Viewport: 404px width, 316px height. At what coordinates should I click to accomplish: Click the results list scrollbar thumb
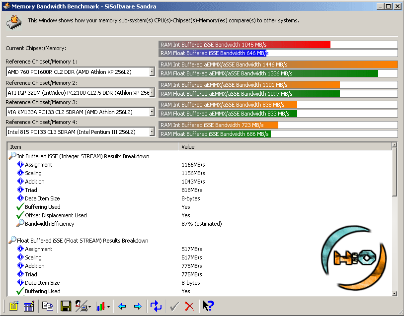pyautogui.click(x=394, y=172)
